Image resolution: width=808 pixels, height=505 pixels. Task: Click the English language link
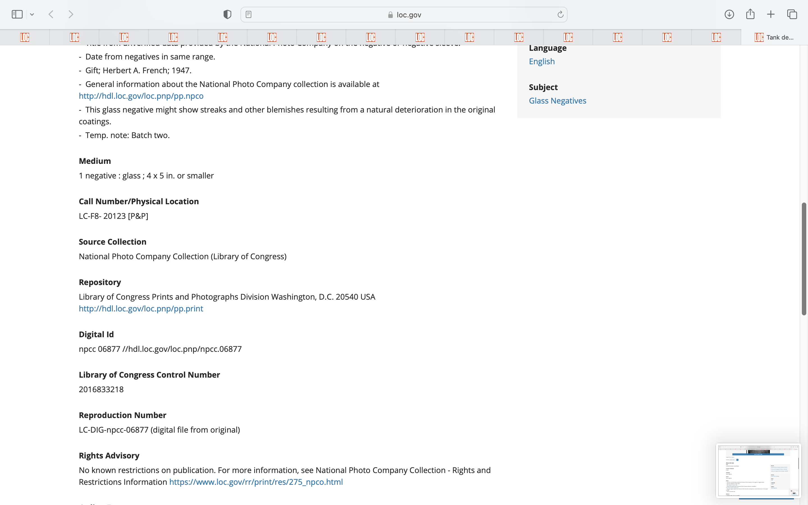(x=541, y=61)
